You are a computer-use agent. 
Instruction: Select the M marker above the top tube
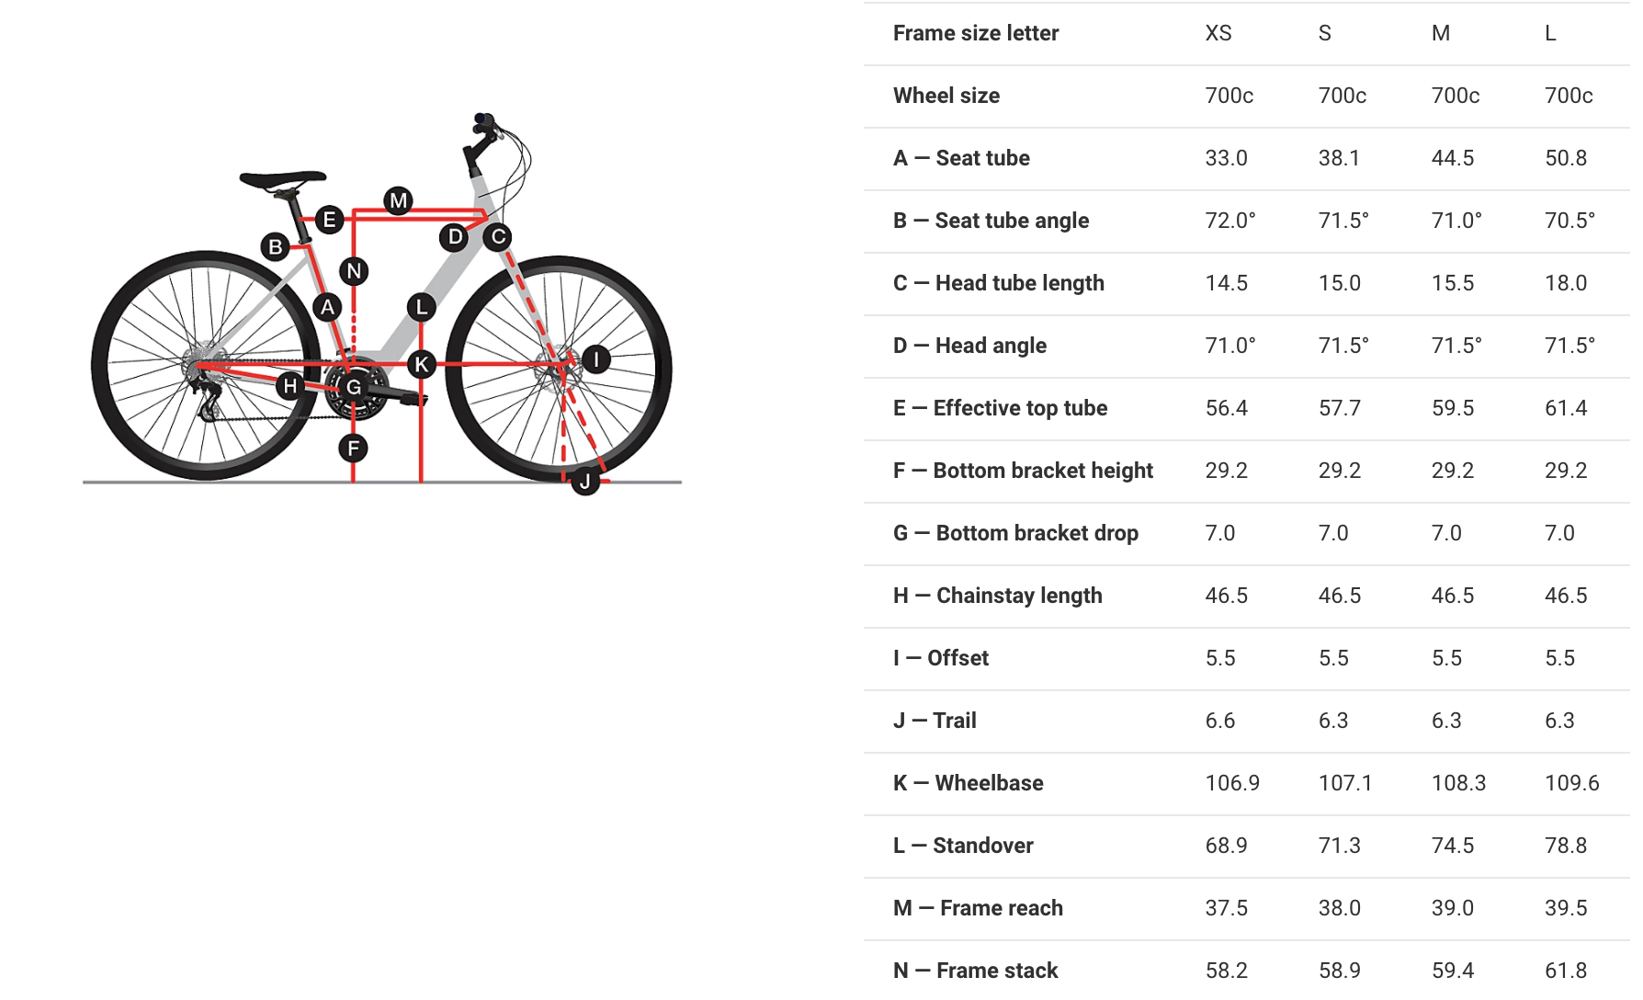pos(398,200)
